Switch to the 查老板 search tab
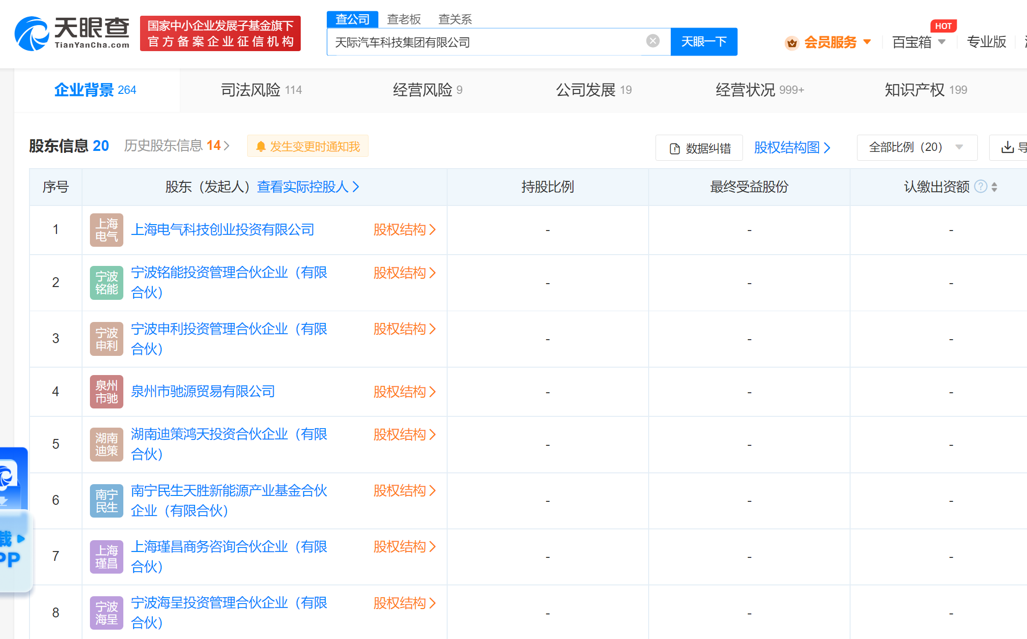1027x639 pixels. [404, 19]
